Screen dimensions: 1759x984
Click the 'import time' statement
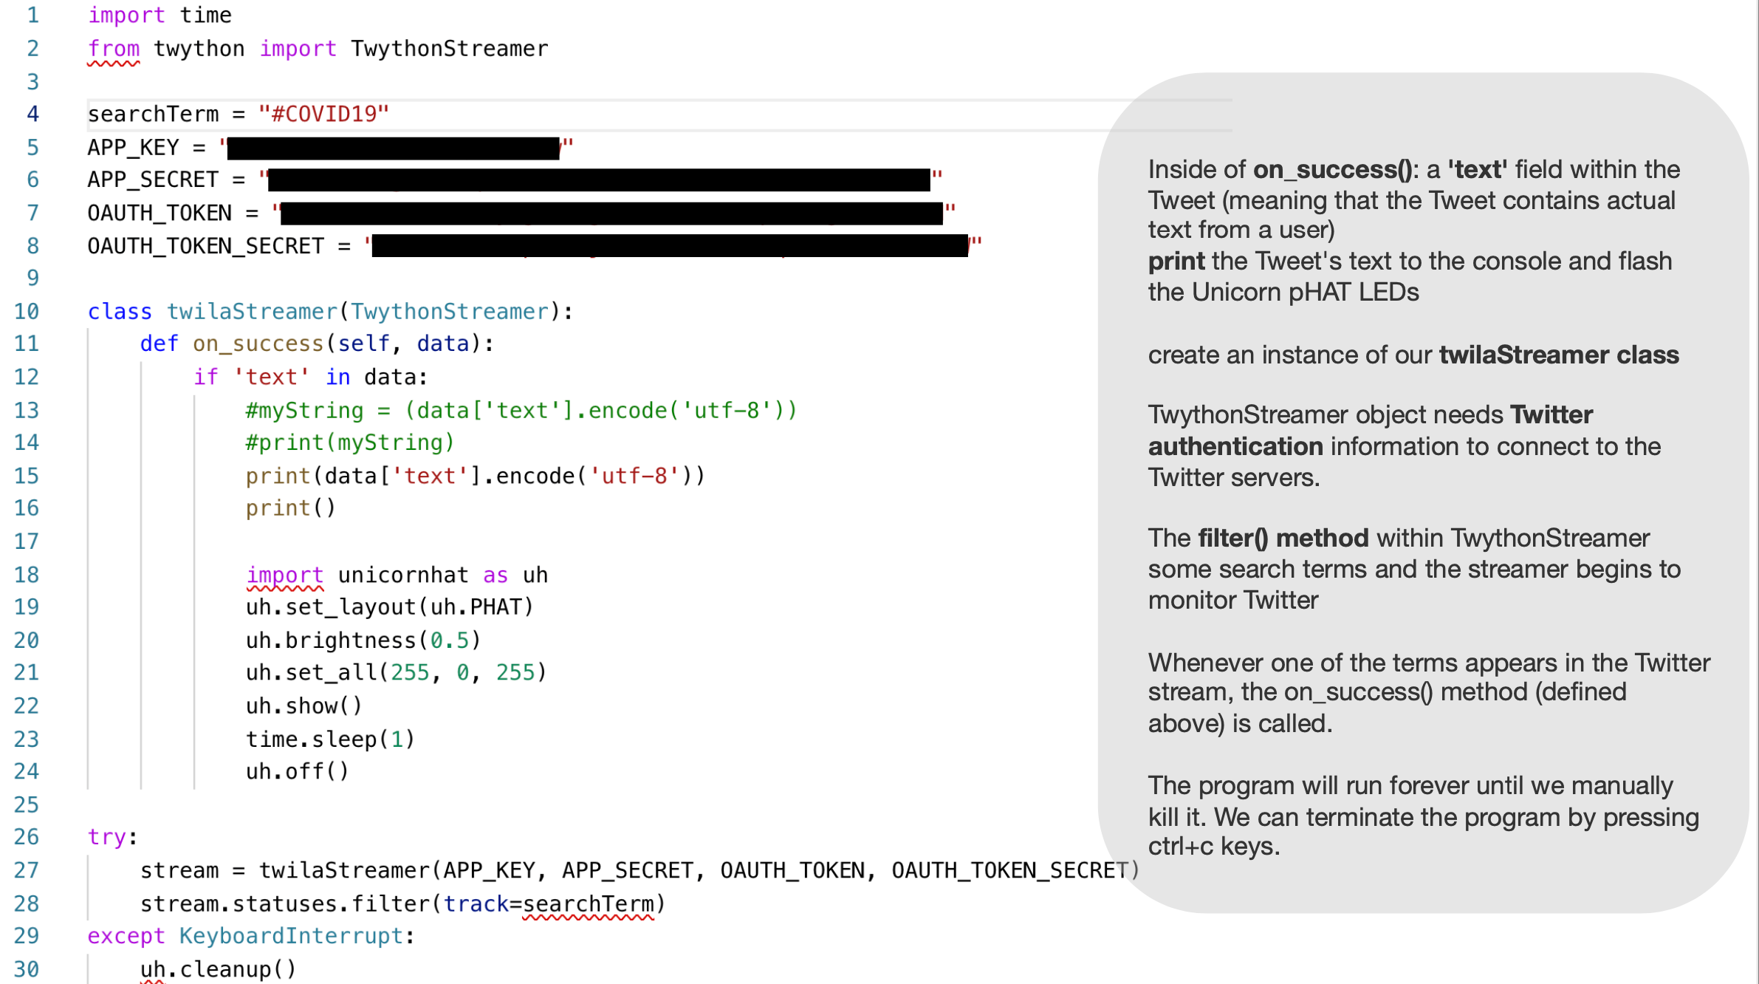[x=160, y=16]
